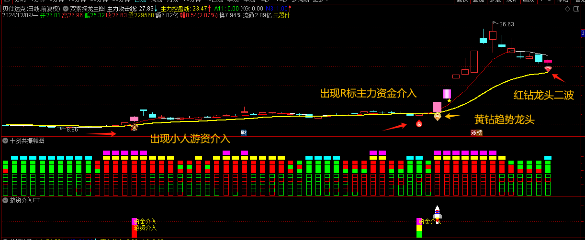Viewport: 585px width, 240px height.
Task: Click the 36.63 high price label
Action: pyautogui.click(x=506, y=24)
